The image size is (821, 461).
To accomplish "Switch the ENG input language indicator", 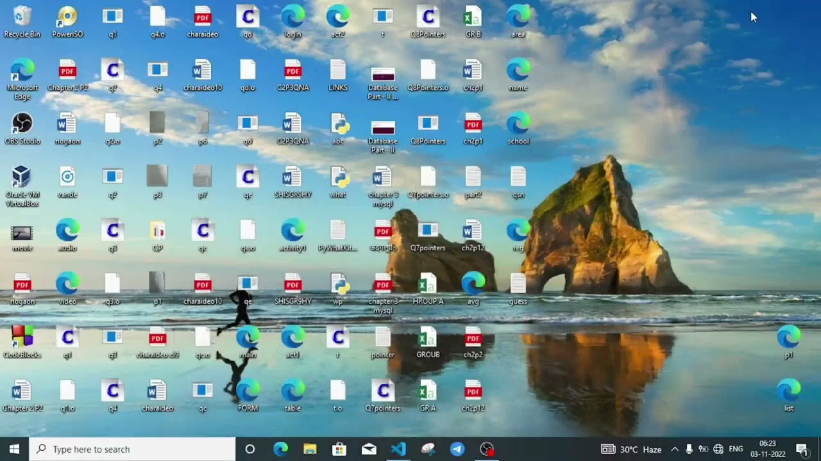I will [x=736, y=449].
